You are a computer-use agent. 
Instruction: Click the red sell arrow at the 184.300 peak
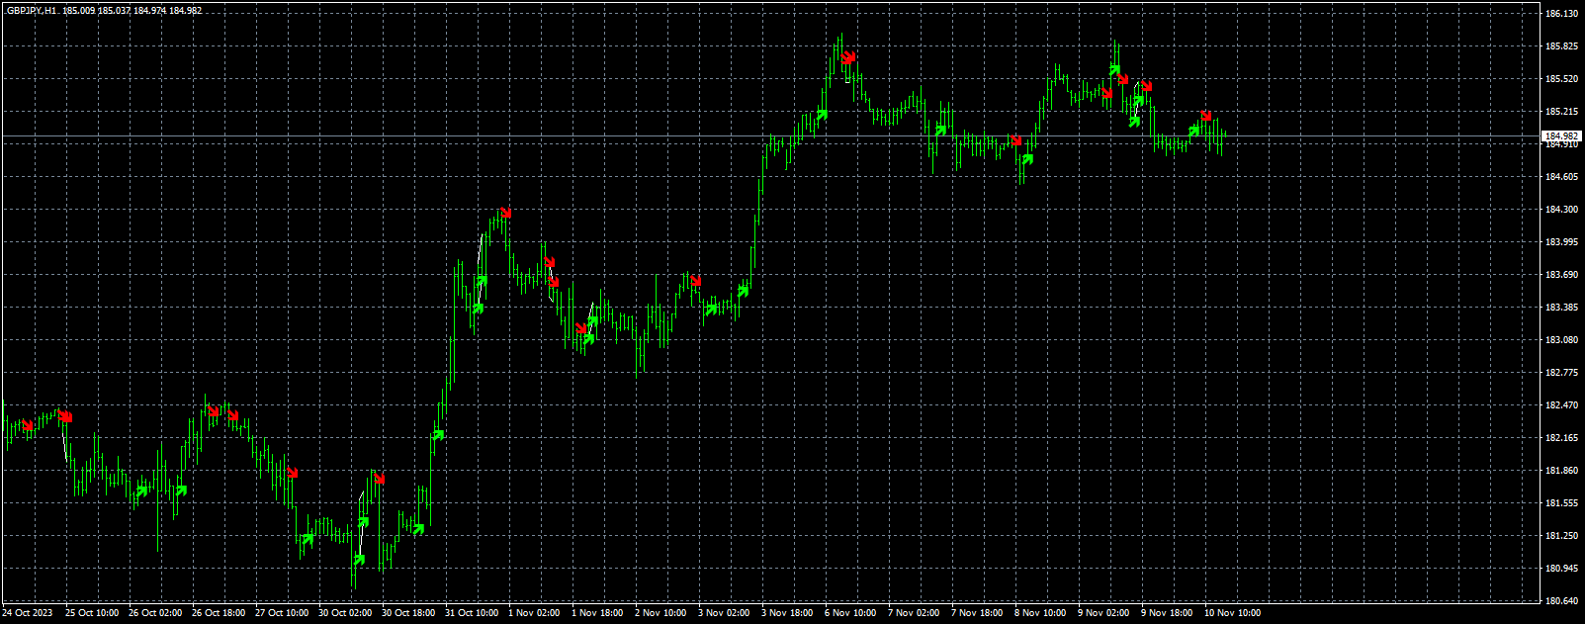505,213
